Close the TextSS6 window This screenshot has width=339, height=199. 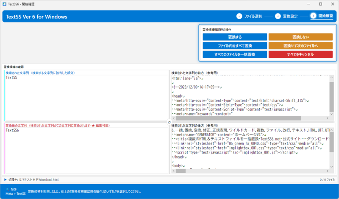click(333, 4)
